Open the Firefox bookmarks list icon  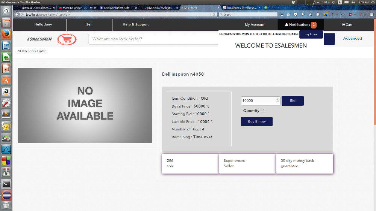coord(288,15)
